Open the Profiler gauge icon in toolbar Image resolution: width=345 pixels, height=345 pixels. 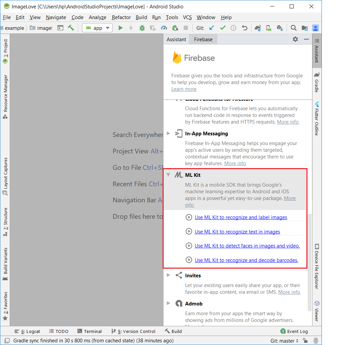[164, 28]
